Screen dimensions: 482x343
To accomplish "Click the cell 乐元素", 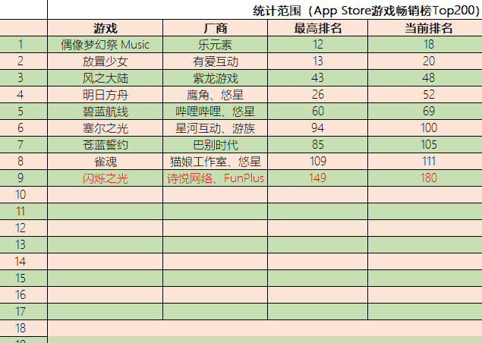I will (215, 45).
